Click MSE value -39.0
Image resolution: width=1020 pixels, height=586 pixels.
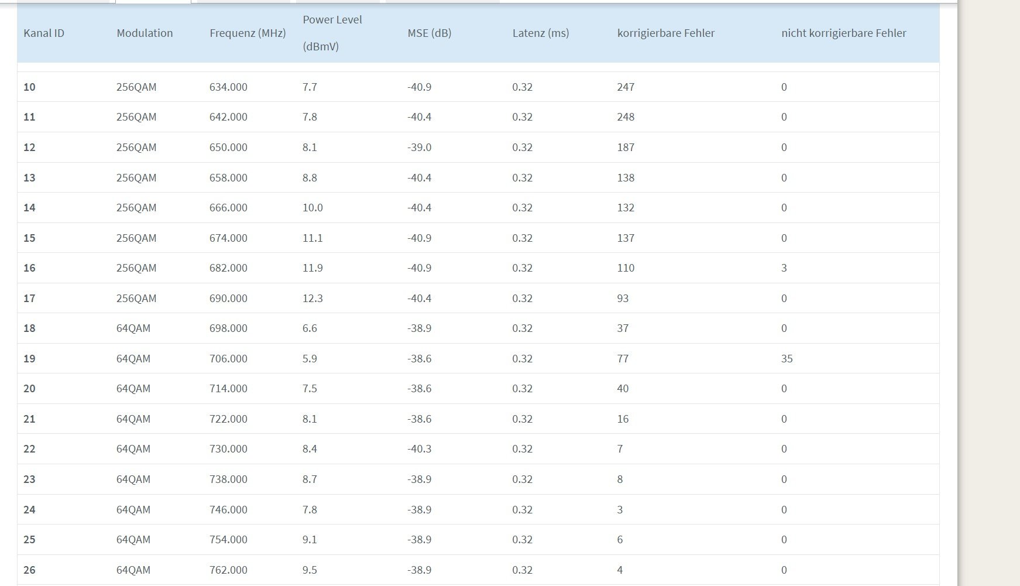[420, 148]
